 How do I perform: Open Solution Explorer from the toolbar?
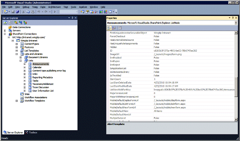[x=82, y=12]
